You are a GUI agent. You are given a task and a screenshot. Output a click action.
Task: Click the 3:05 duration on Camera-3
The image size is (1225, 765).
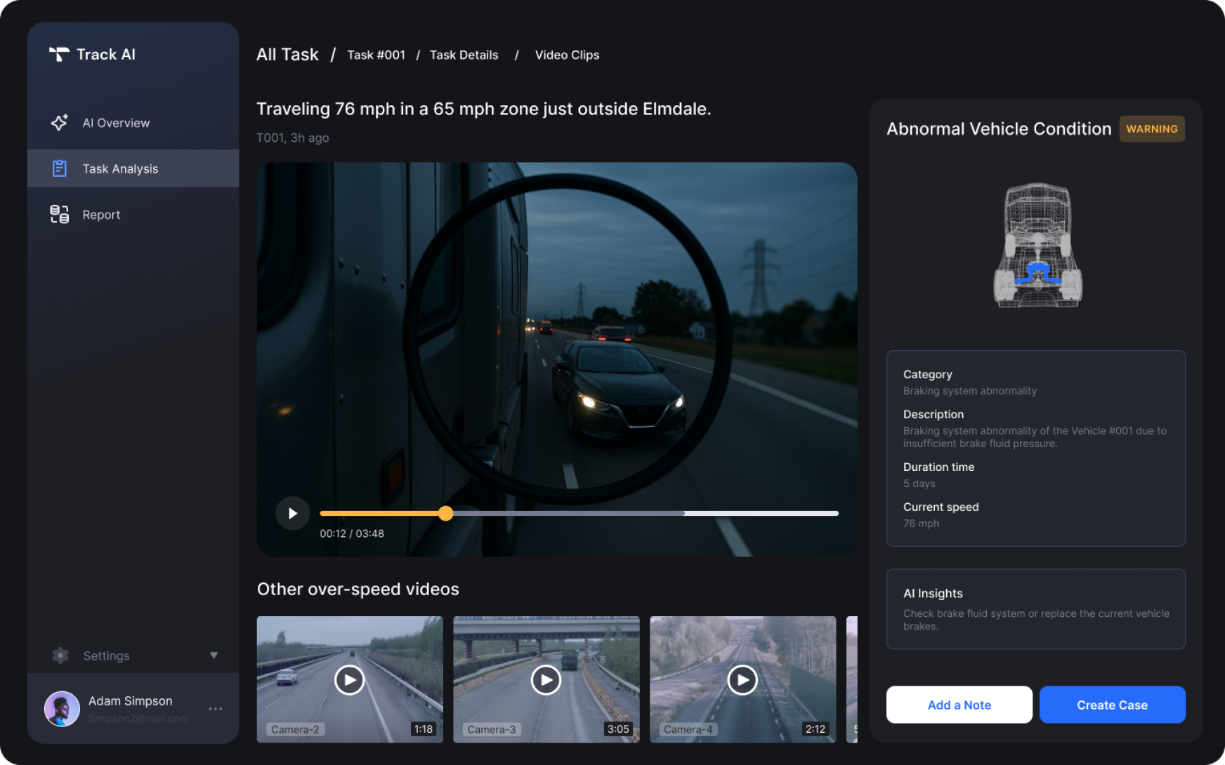(x=618, y=729)
